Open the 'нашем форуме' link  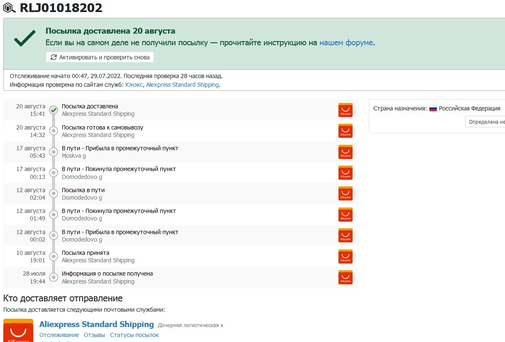(x=346, y=42)
